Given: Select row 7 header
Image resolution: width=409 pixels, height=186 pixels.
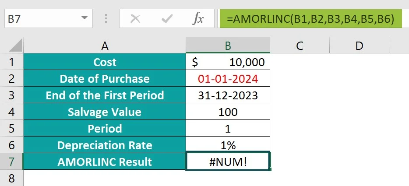Looking at the screenshot, I should pyautogui.click(x=11, y=162).
